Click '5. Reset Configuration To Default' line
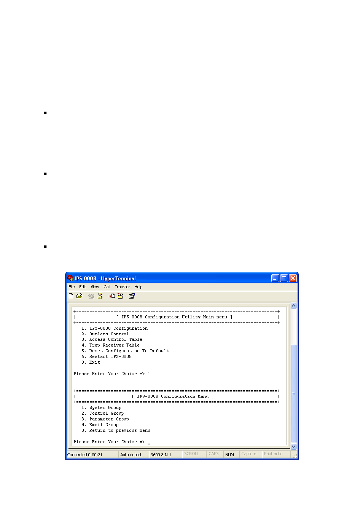363x516 pixels. point(125,351)
